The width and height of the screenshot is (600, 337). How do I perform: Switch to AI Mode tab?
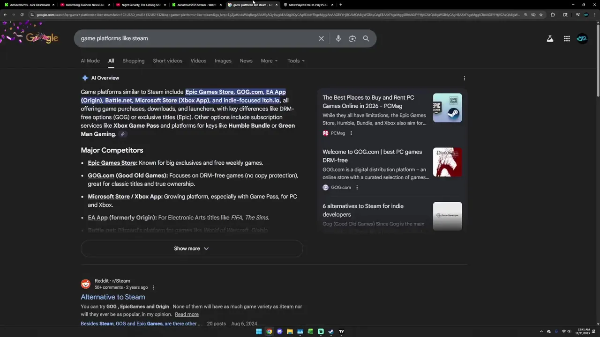coord(90,61)
